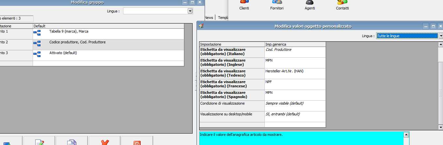
Task: Maximize the Modifica gruppo window
Action: point(193,2)
